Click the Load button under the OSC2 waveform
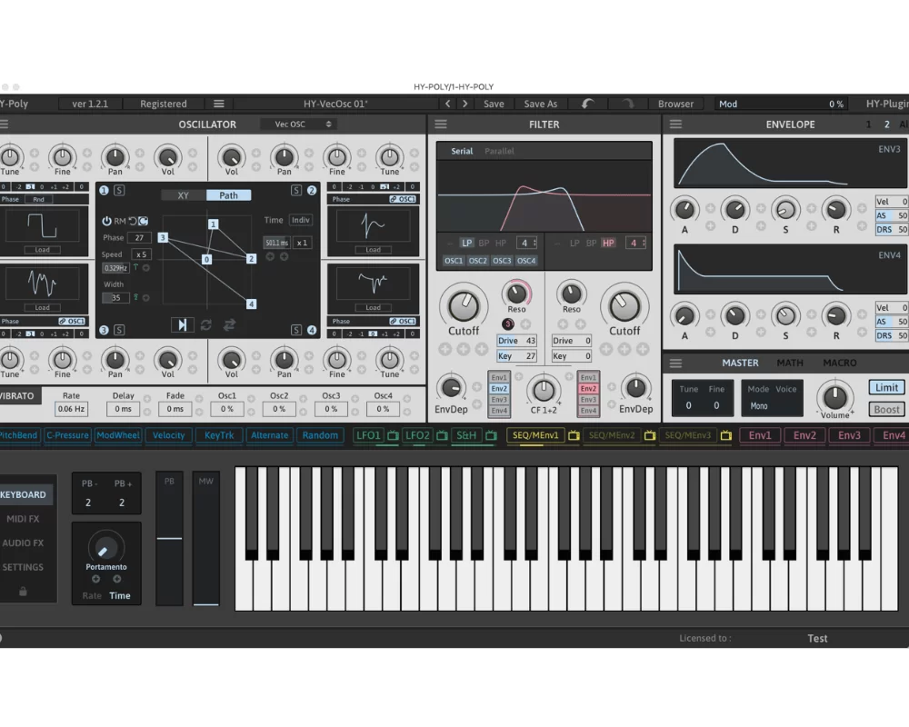 (x=372, y=248)
